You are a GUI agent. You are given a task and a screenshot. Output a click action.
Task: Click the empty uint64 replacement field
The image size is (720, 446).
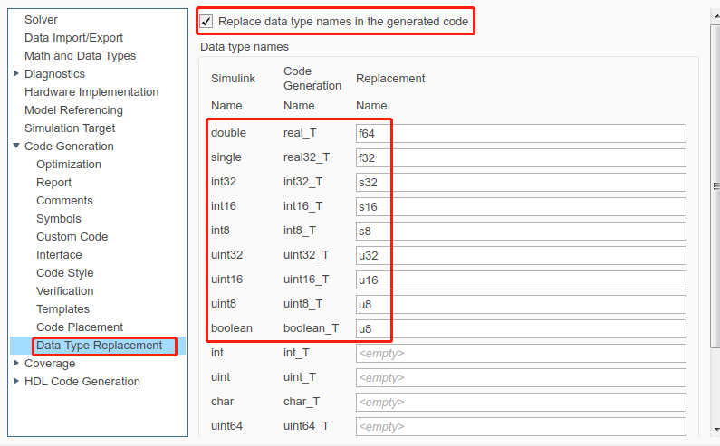pos(521,426)
